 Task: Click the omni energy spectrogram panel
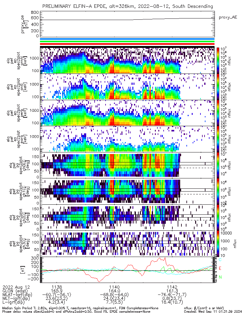pyautogui.click(x=127, y=60)
